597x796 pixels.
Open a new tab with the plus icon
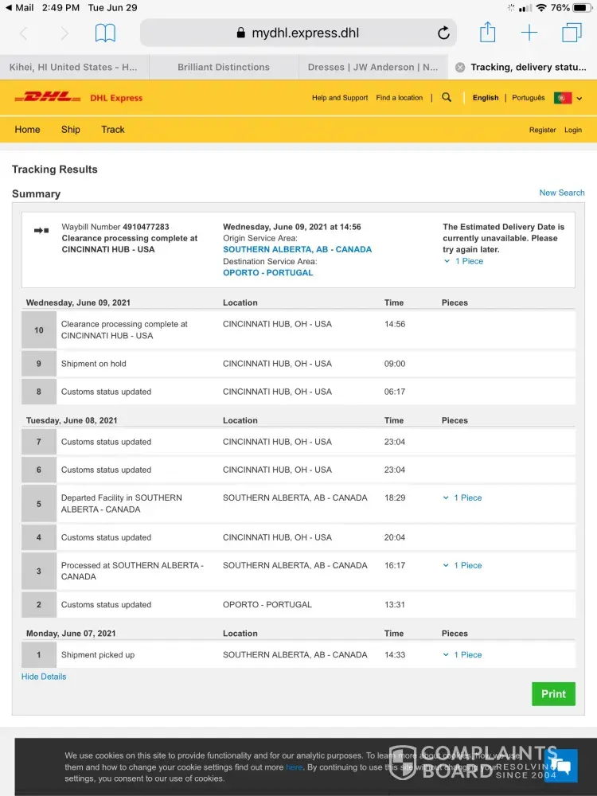pyautogui.click(x=529, y=33)
